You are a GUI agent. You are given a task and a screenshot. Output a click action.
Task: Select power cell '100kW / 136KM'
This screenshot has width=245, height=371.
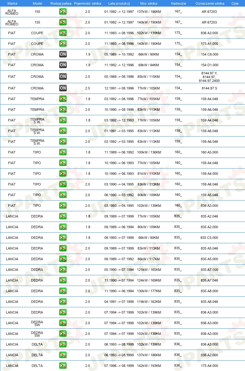149,152
